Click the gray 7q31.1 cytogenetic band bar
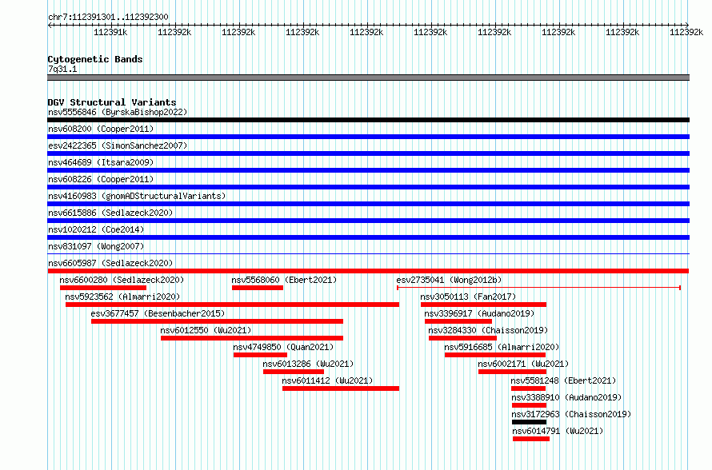The image size is (712, 470). (368, 78)
